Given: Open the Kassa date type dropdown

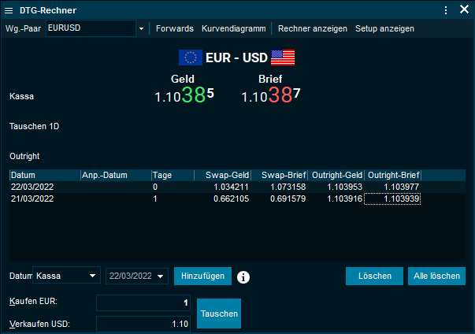Looking at the screenshot, I should point(93,276).
